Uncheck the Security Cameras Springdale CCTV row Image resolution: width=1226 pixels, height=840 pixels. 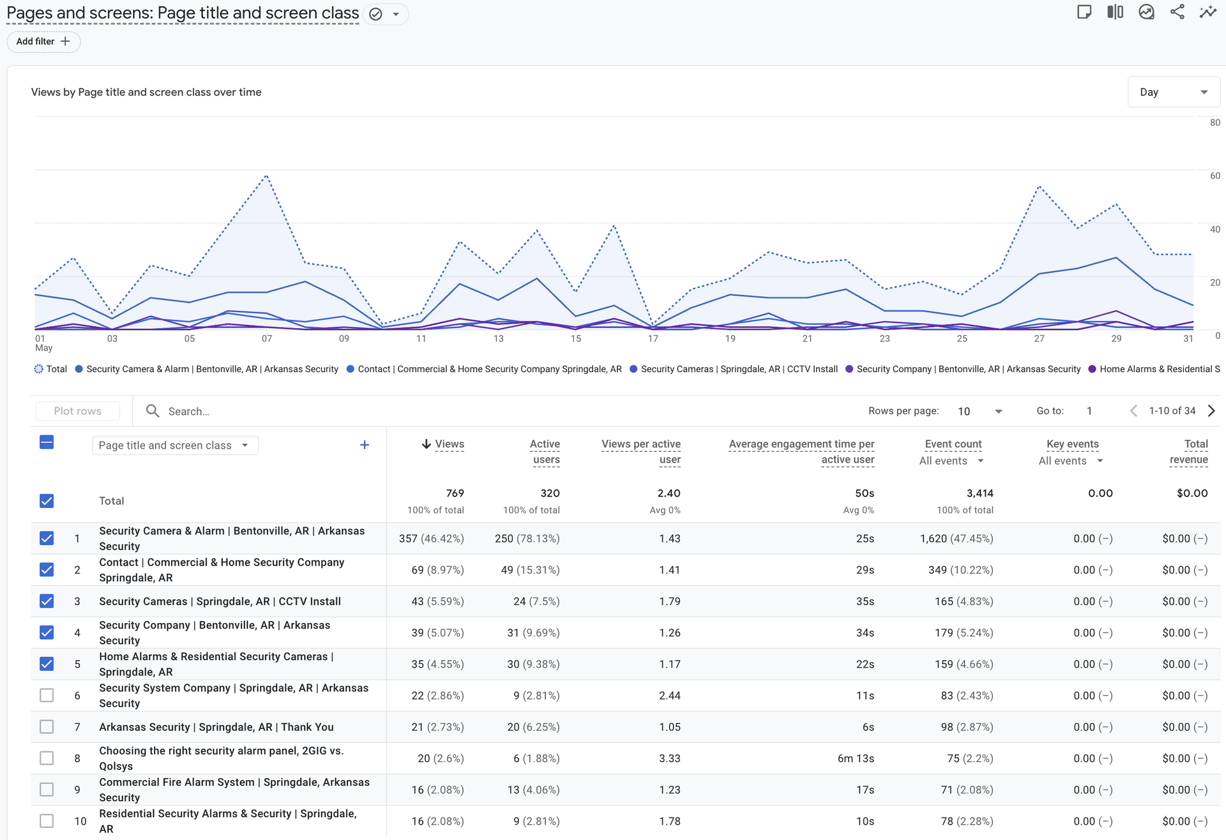coord(47,601)
